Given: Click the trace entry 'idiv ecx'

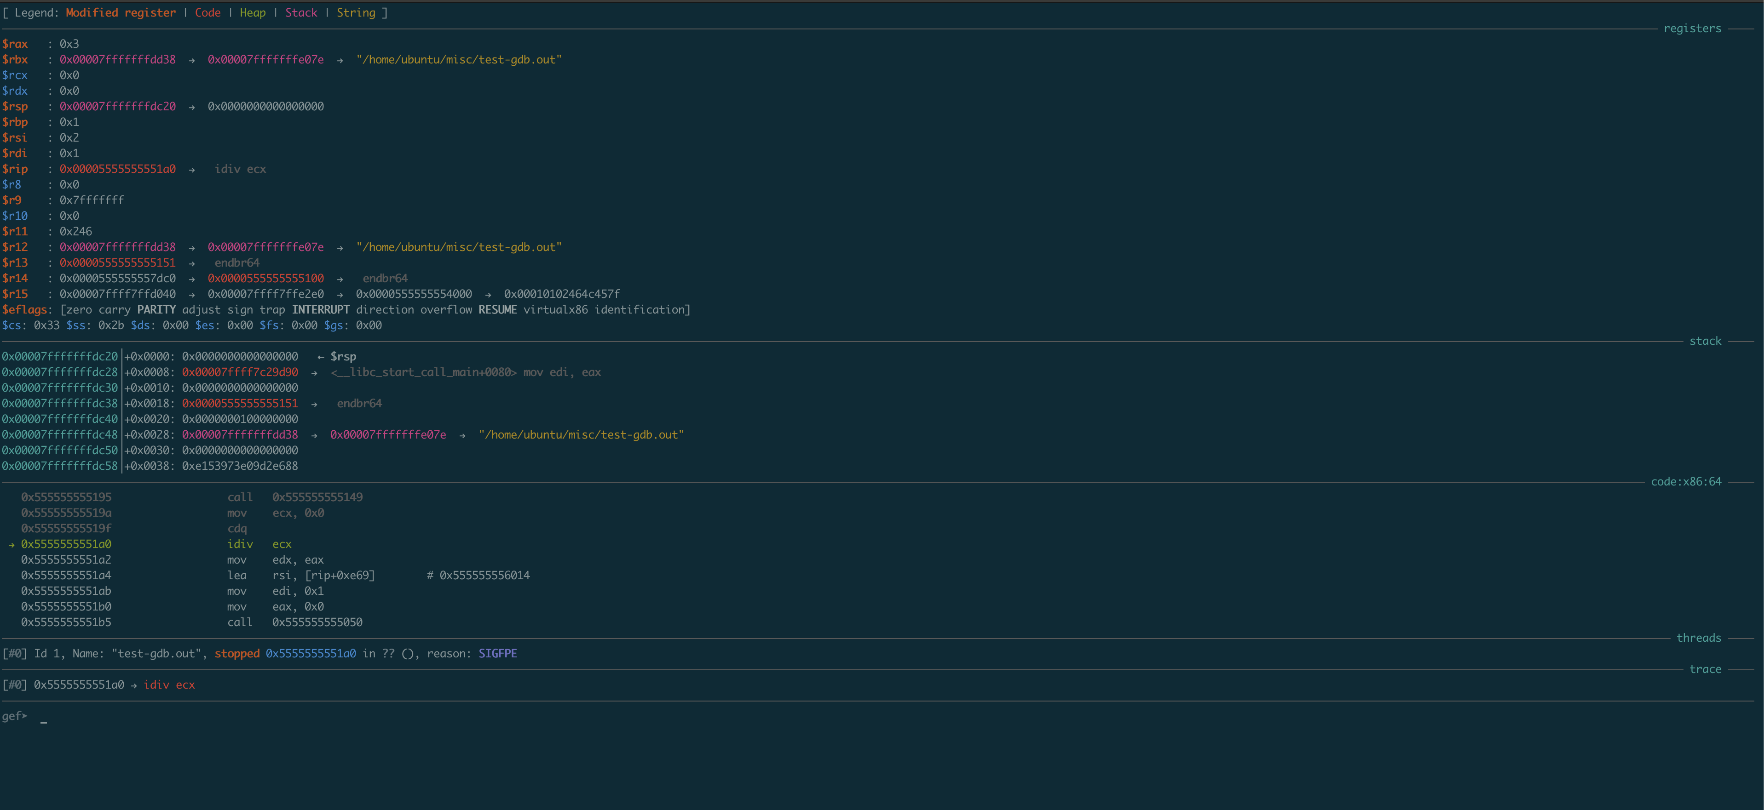Looking at the screenshot, I should 169,685.
